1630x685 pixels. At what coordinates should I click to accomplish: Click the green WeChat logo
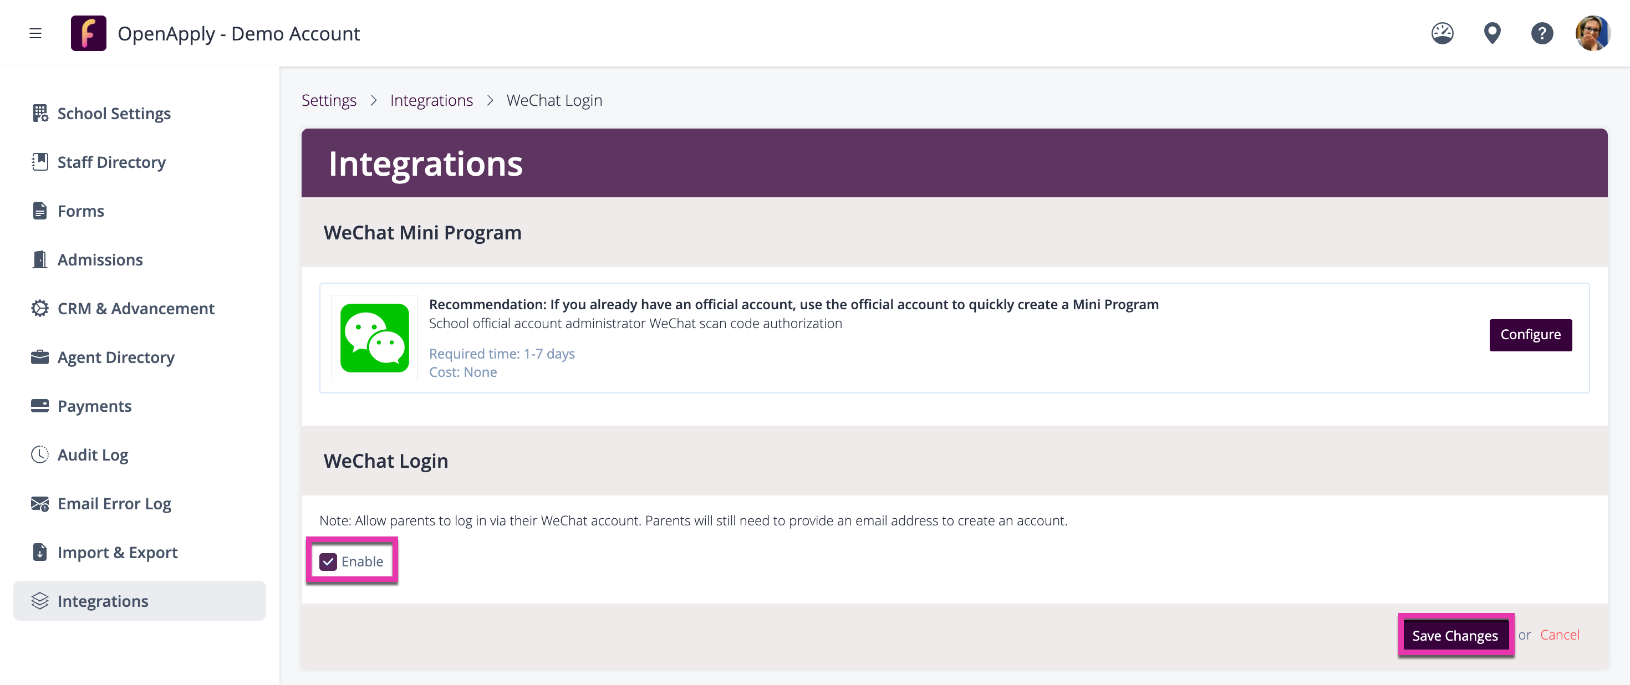pos(375,338)
